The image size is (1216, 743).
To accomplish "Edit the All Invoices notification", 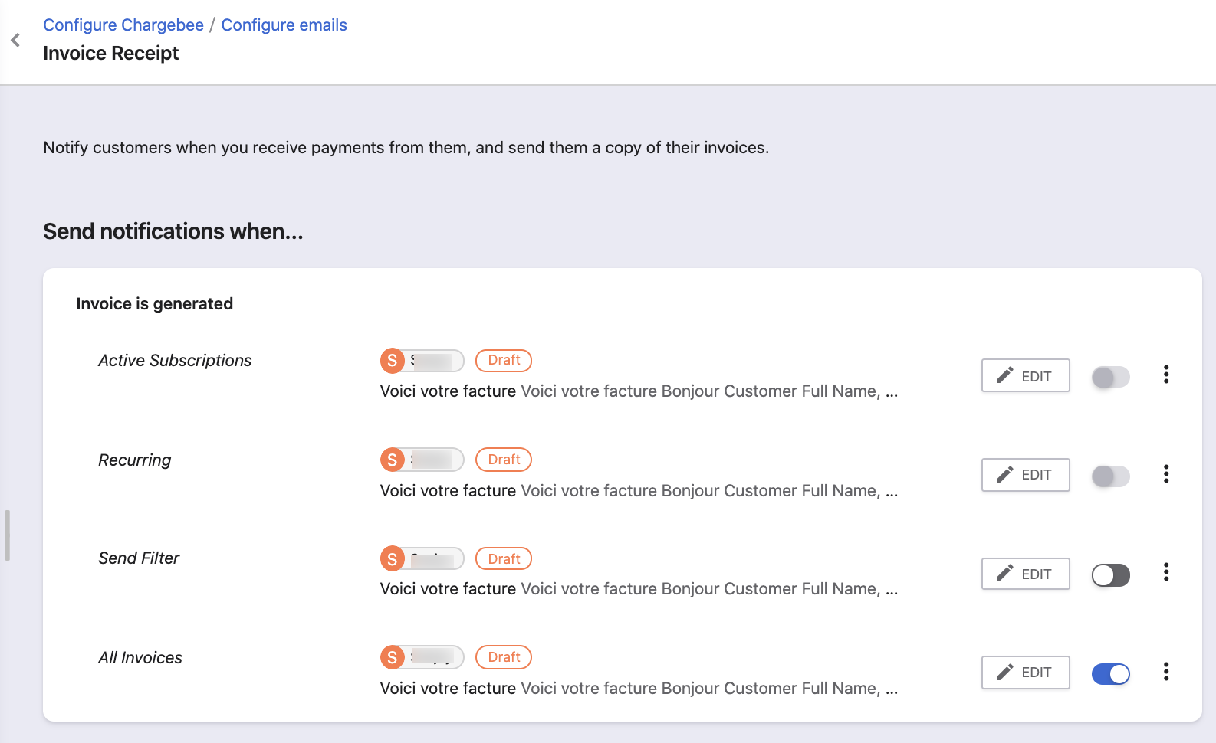I will click(1025, 673).
